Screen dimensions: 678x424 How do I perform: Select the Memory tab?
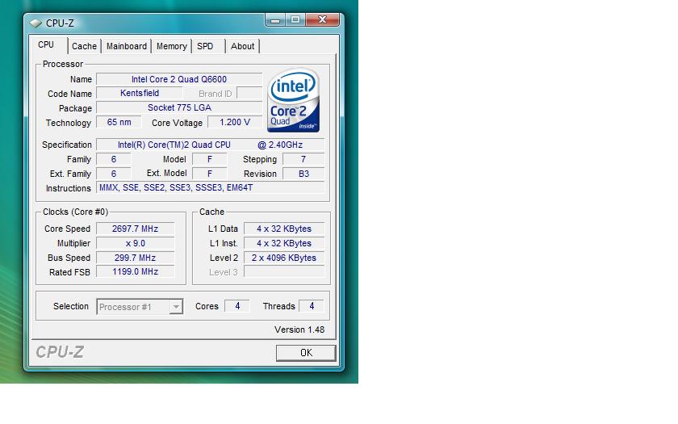[172, 46]
